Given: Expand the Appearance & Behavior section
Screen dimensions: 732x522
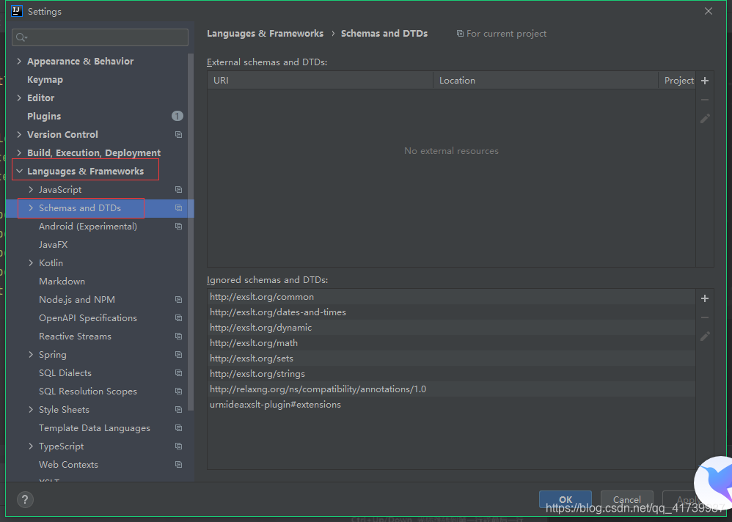Looking at the screenshot, I should point(19,61).
